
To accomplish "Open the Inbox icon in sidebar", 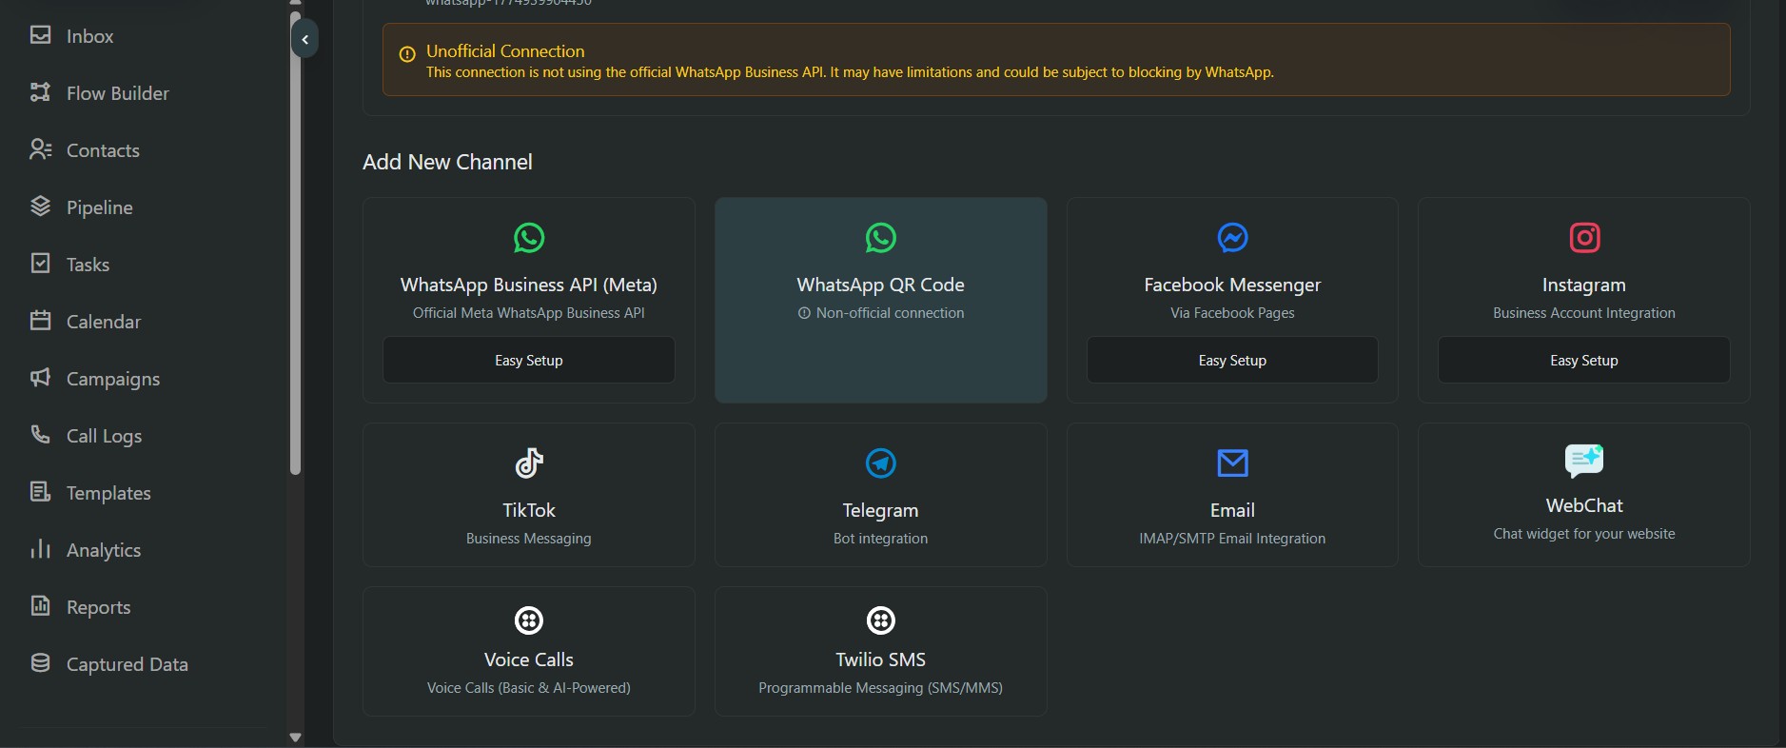I will pyautogui.click(x=40, y=35).
